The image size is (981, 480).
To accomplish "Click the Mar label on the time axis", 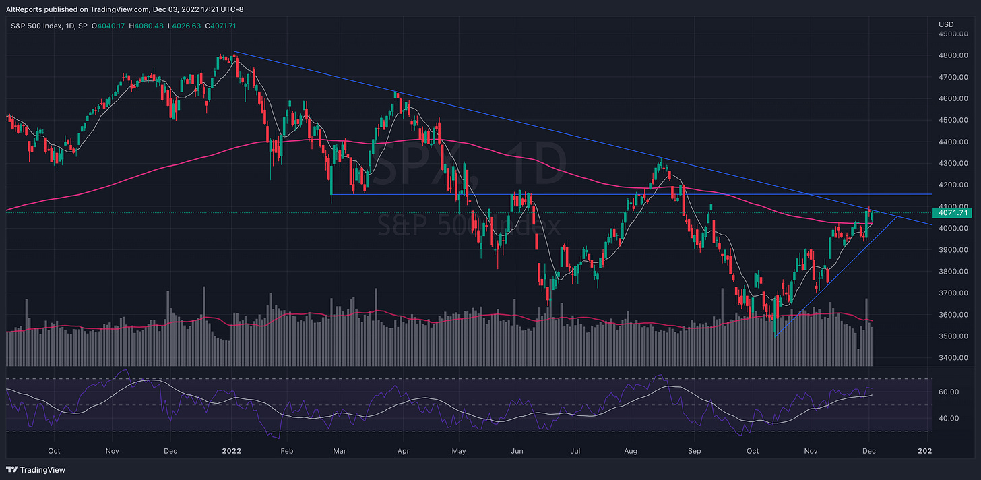I will tap(340, 451).
